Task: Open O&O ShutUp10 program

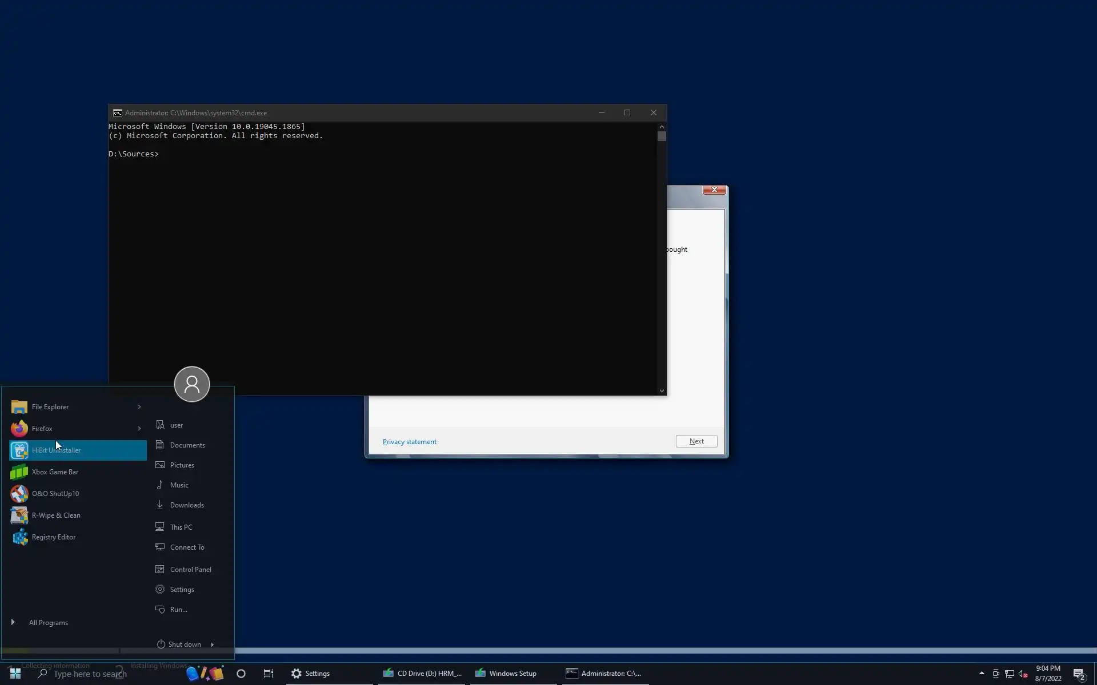Action: pyautogui.click(x=55, y=494)
